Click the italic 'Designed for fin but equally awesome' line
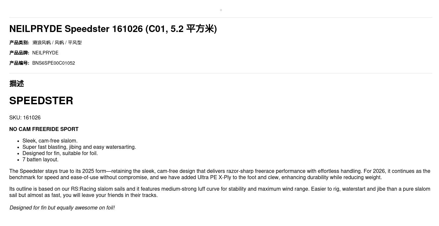 [x=62, y=208]
